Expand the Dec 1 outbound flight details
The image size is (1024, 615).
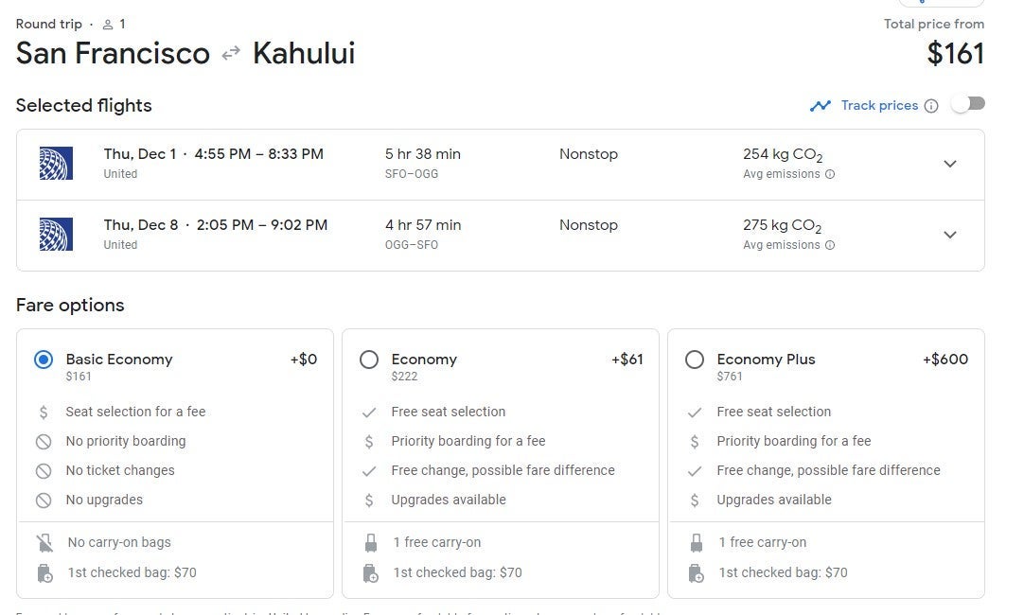pos(950,164)
